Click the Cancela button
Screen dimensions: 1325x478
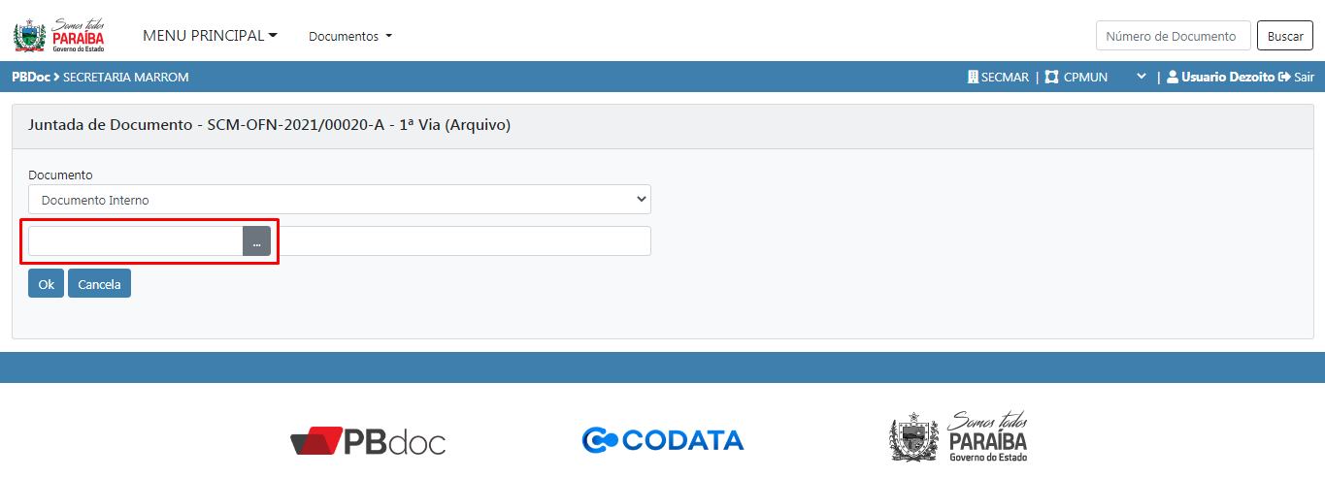click(x=99, y=284)
